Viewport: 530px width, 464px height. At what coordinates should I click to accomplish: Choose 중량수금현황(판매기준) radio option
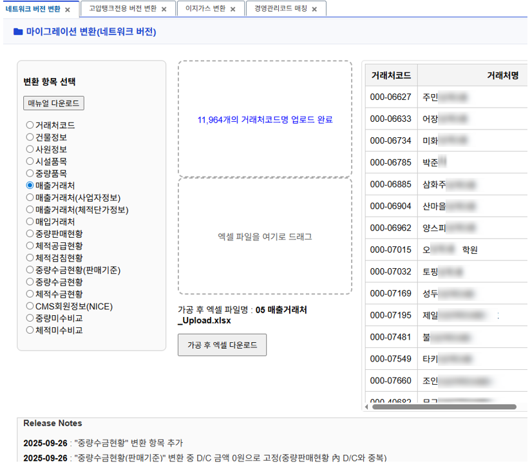pyautogui.click(x=30, y=270)
